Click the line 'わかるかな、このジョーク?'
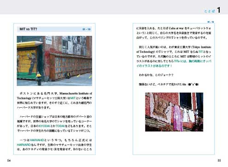Screen dimensions: 228x167 [156, 75]
